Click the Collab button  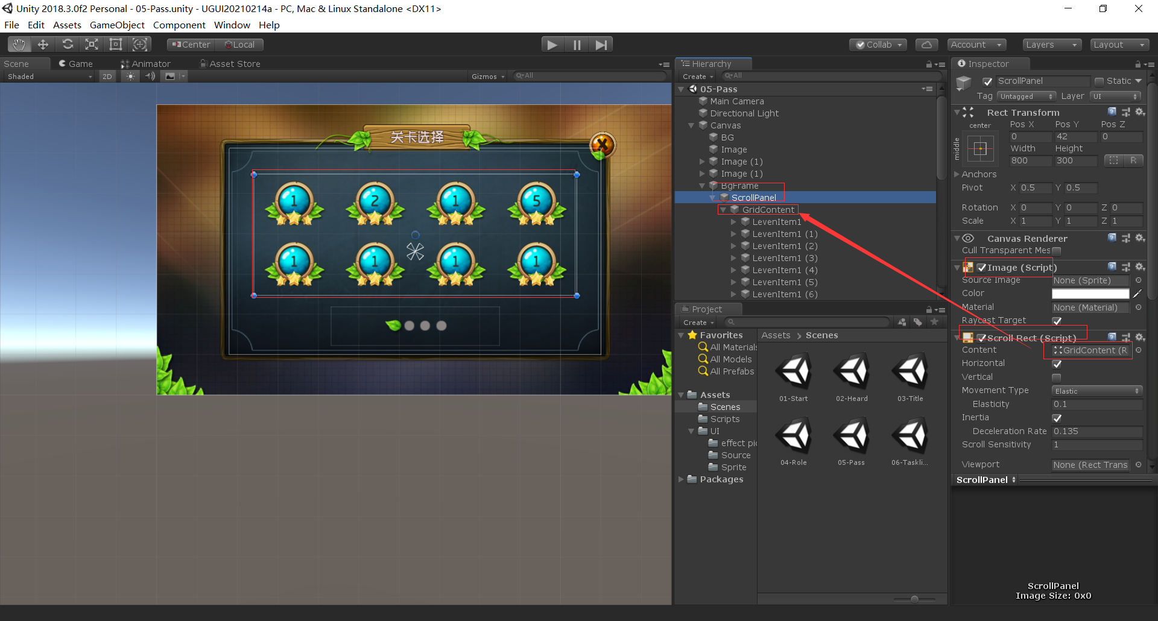(877, 44)
